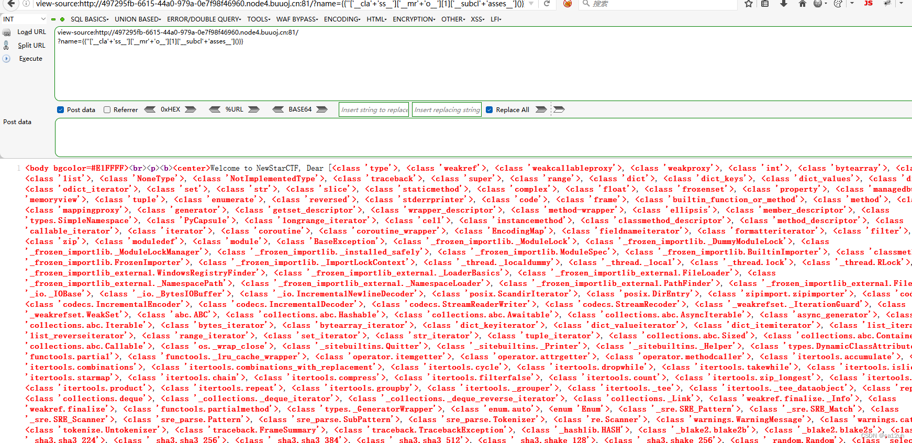Click the bug extension icon

[887, 3]
